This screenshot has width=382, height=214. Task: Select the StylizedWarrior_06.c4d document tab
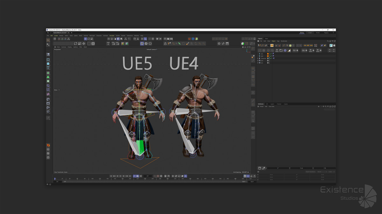pyautogui.click(x=61, y=33)
